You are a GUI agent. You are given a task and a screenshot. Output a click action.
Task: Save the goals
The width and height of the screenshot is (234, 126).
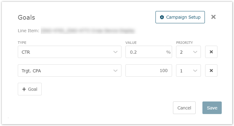tap(212, 108)
